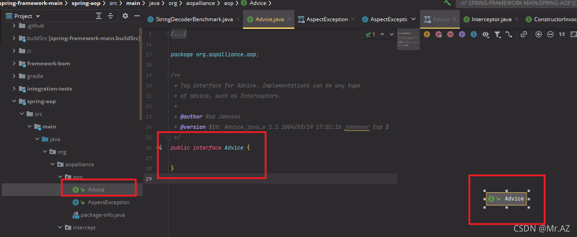Expand the .github folder
577x237 pixels.
14,26
